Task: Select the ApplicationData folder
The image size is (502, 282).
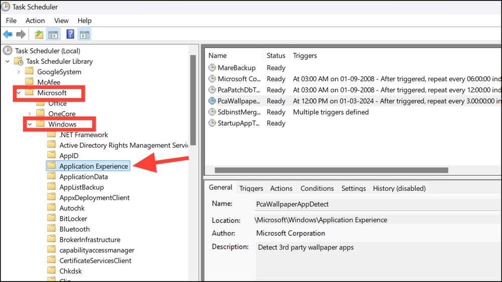Action: (83, 177)
